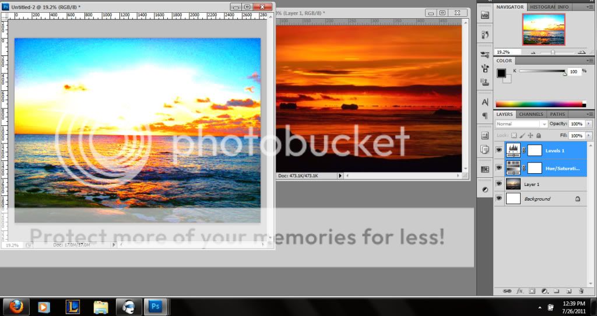
Task: Open the History panel icon
Action: tap(484, 35)
